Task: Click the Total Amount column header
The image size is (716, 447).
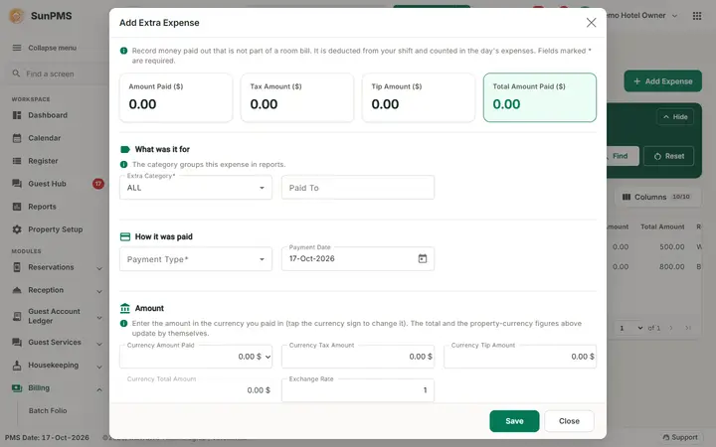Action: (662, 226)
